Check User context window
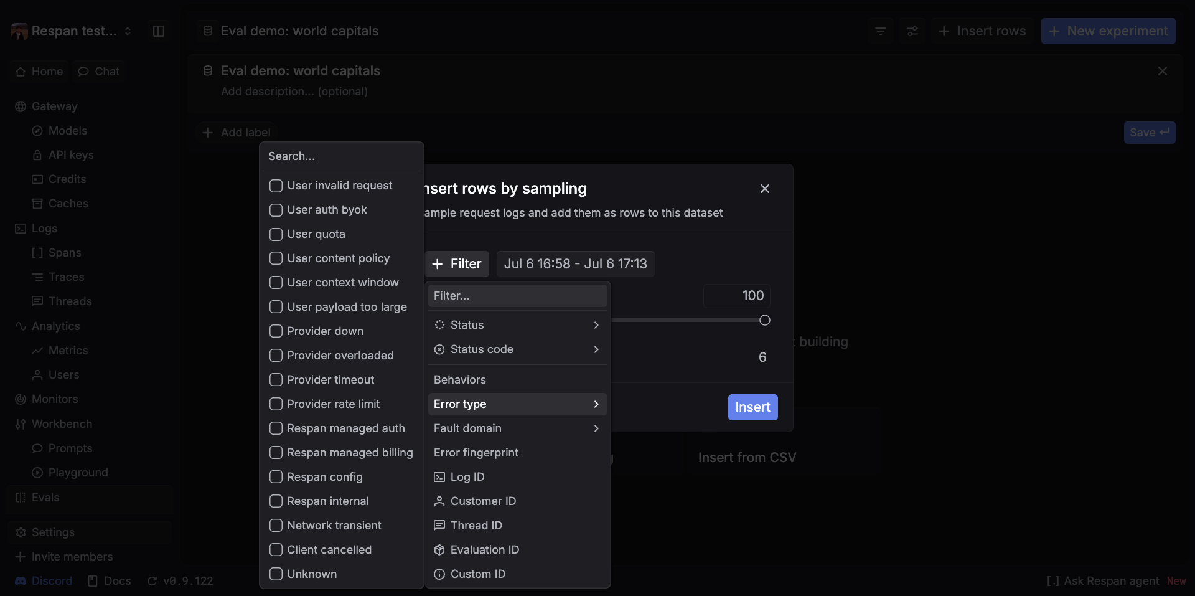This screenshot has width=1195, height=596. click(x=276, y=283)
